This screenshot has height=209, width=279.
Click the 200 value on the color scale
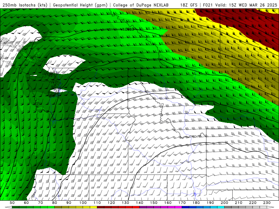pyautogui.click(x=224, y=203)
